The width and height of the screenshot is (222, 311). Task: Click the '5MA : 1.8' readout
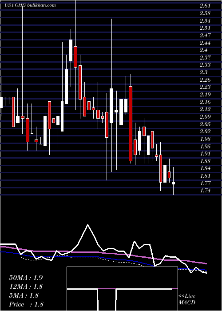tap(24, 295)
